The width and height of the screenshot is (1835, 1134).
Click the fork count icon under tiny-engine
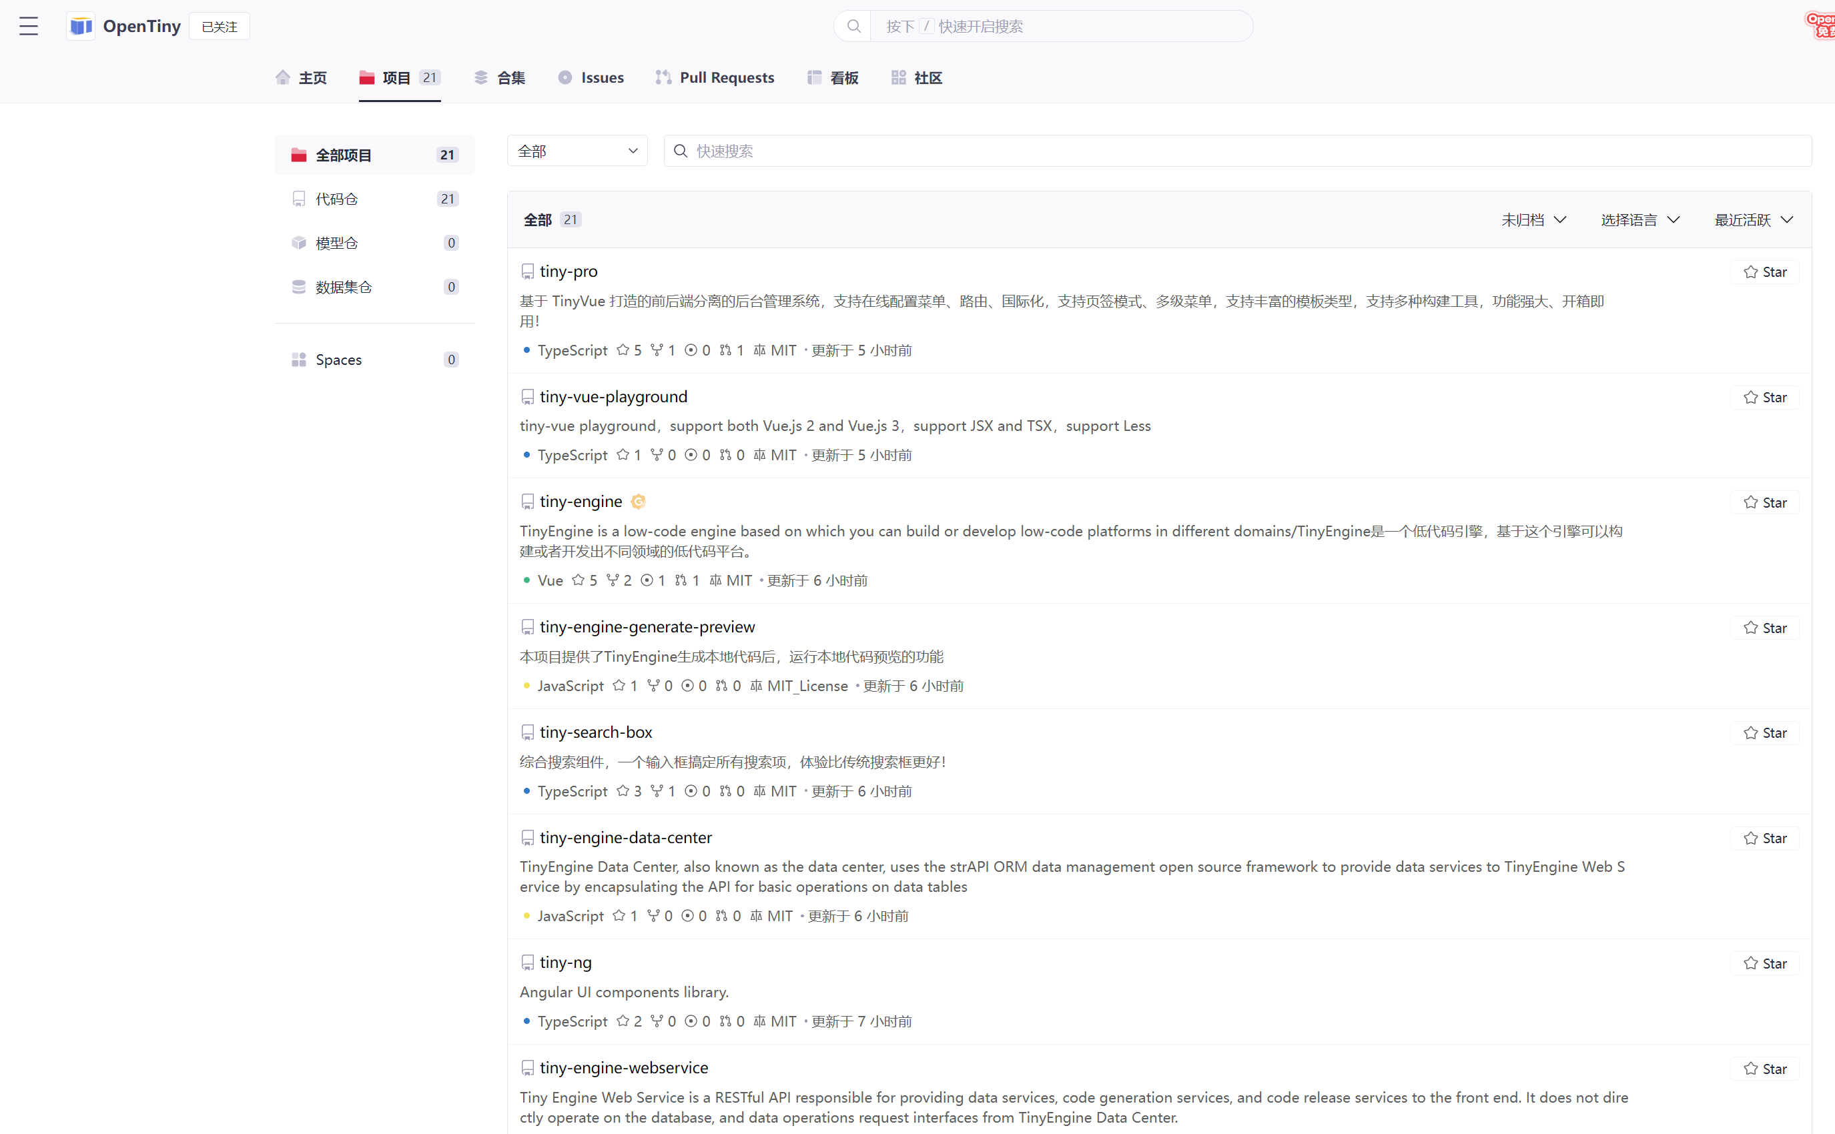pos(613,580)
